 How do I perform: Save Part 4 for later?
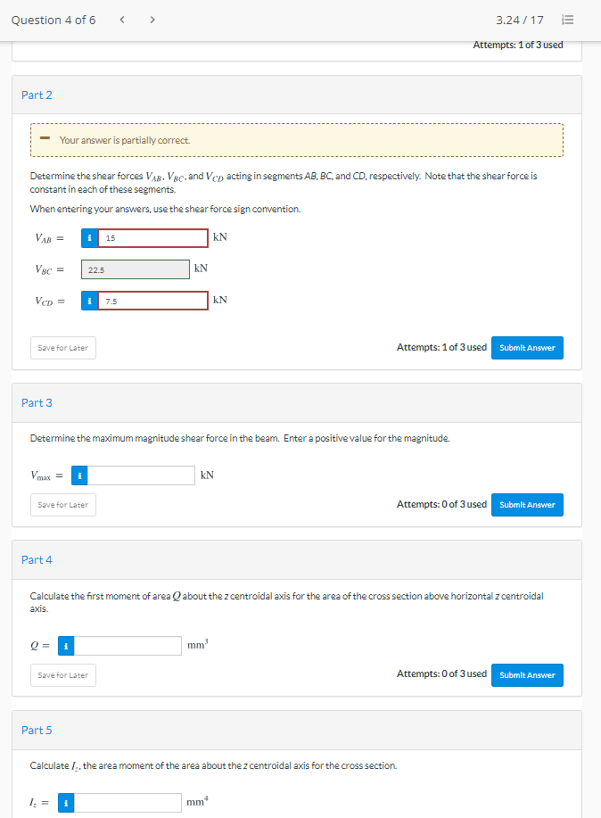click(x=63, y=675)
